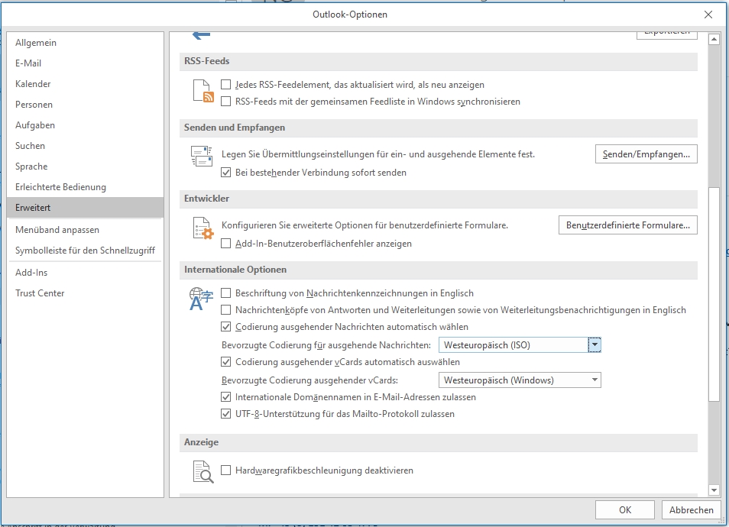
Task: Check Hardwaregrafikbeschleunigung deaktivieren
Action: pyautogui.click(x=226, y=470)
